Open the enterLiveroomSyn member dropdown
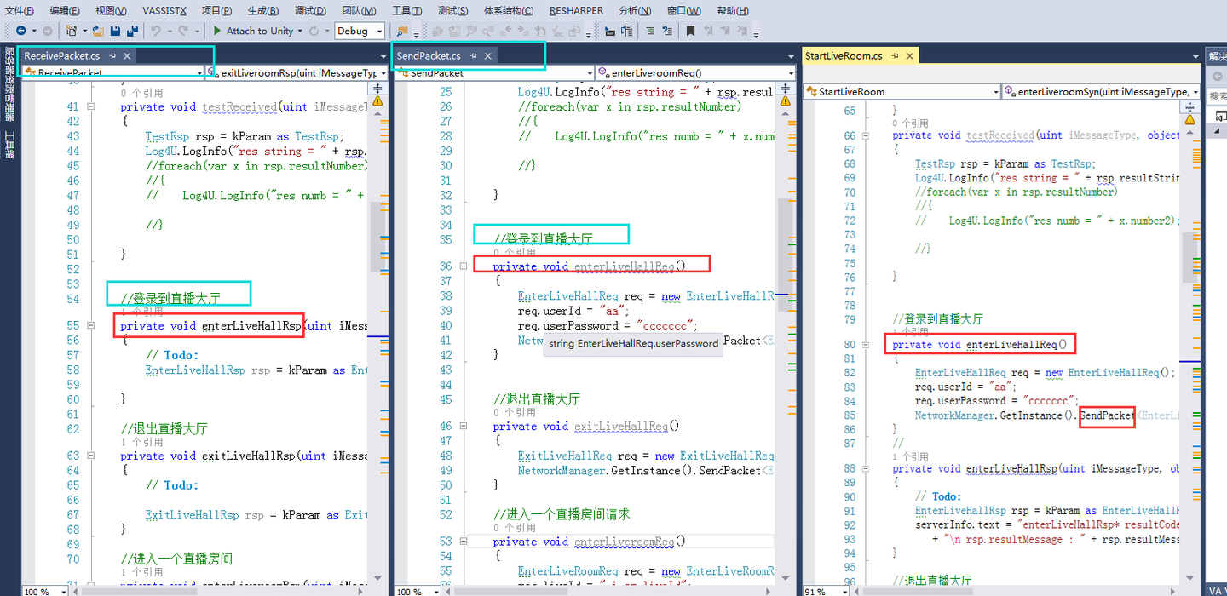This screenshot has height=596, width=1227. 1102,91
